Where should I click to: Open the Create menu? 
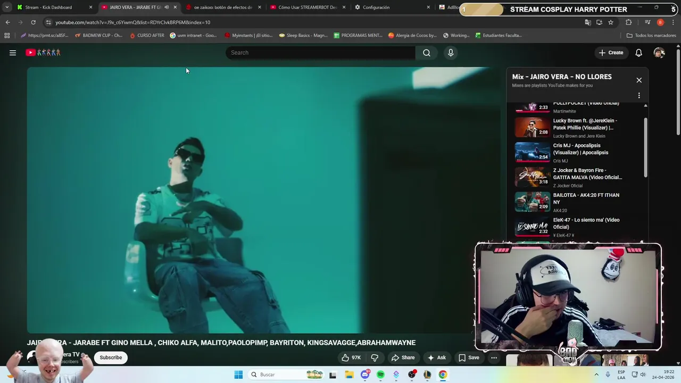tap(611, 53)
